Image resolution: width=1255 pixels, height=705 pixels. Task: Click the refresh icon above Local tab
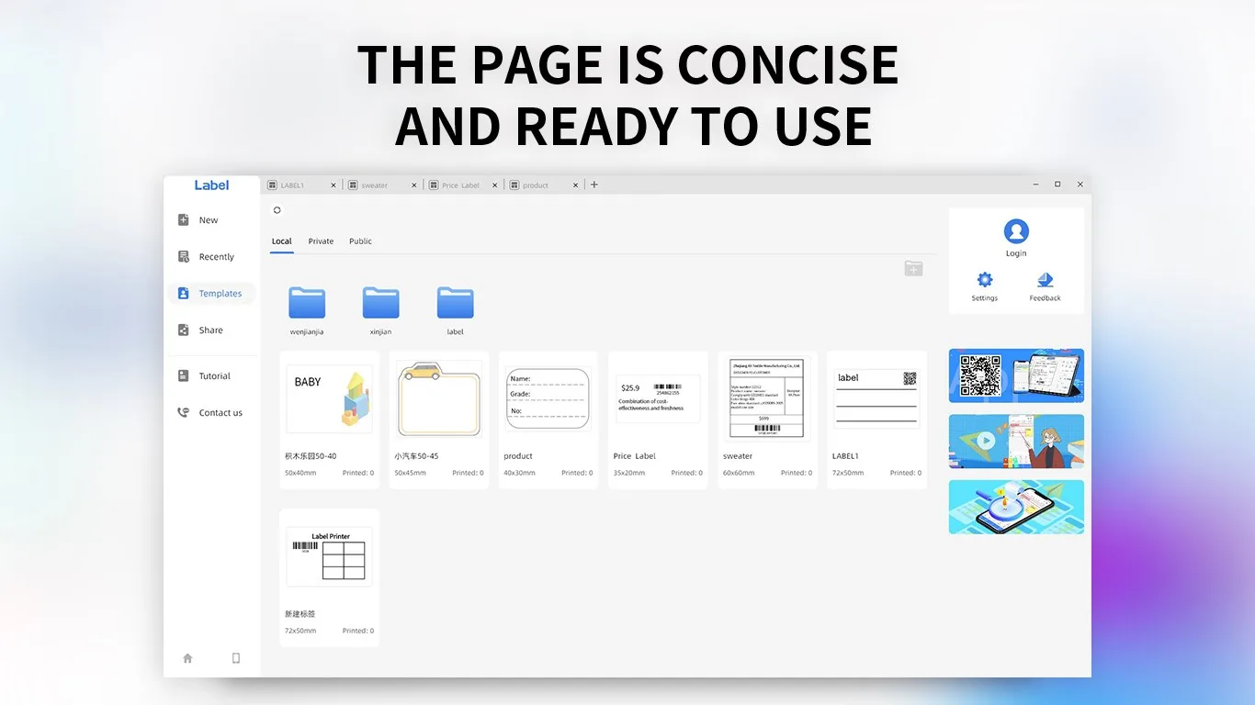pyautogui.click(x=277, y=210)
